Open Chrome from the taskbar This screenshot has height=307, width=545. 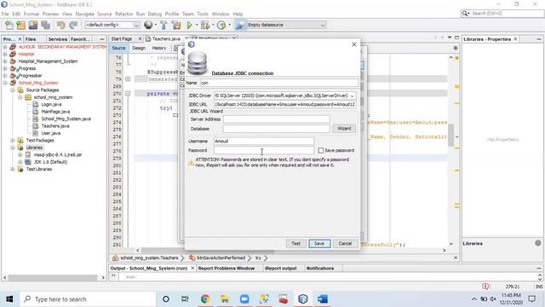tap(205, 299)
